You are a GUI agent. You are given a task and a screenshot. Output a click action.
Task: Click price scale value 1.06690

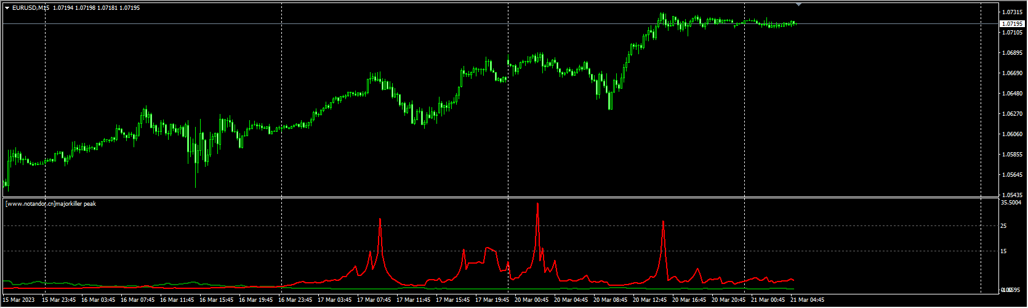(1012, 73)
